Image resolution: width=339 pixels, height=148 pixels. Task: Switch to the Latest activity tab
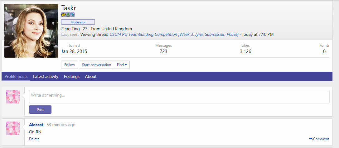pyautogui.click(x=46, y=76)
